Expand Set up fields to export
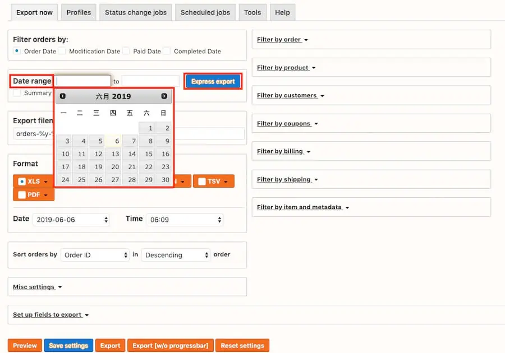Screen dimensions: 505x353 pyautogui.click(x=50, y=315)
